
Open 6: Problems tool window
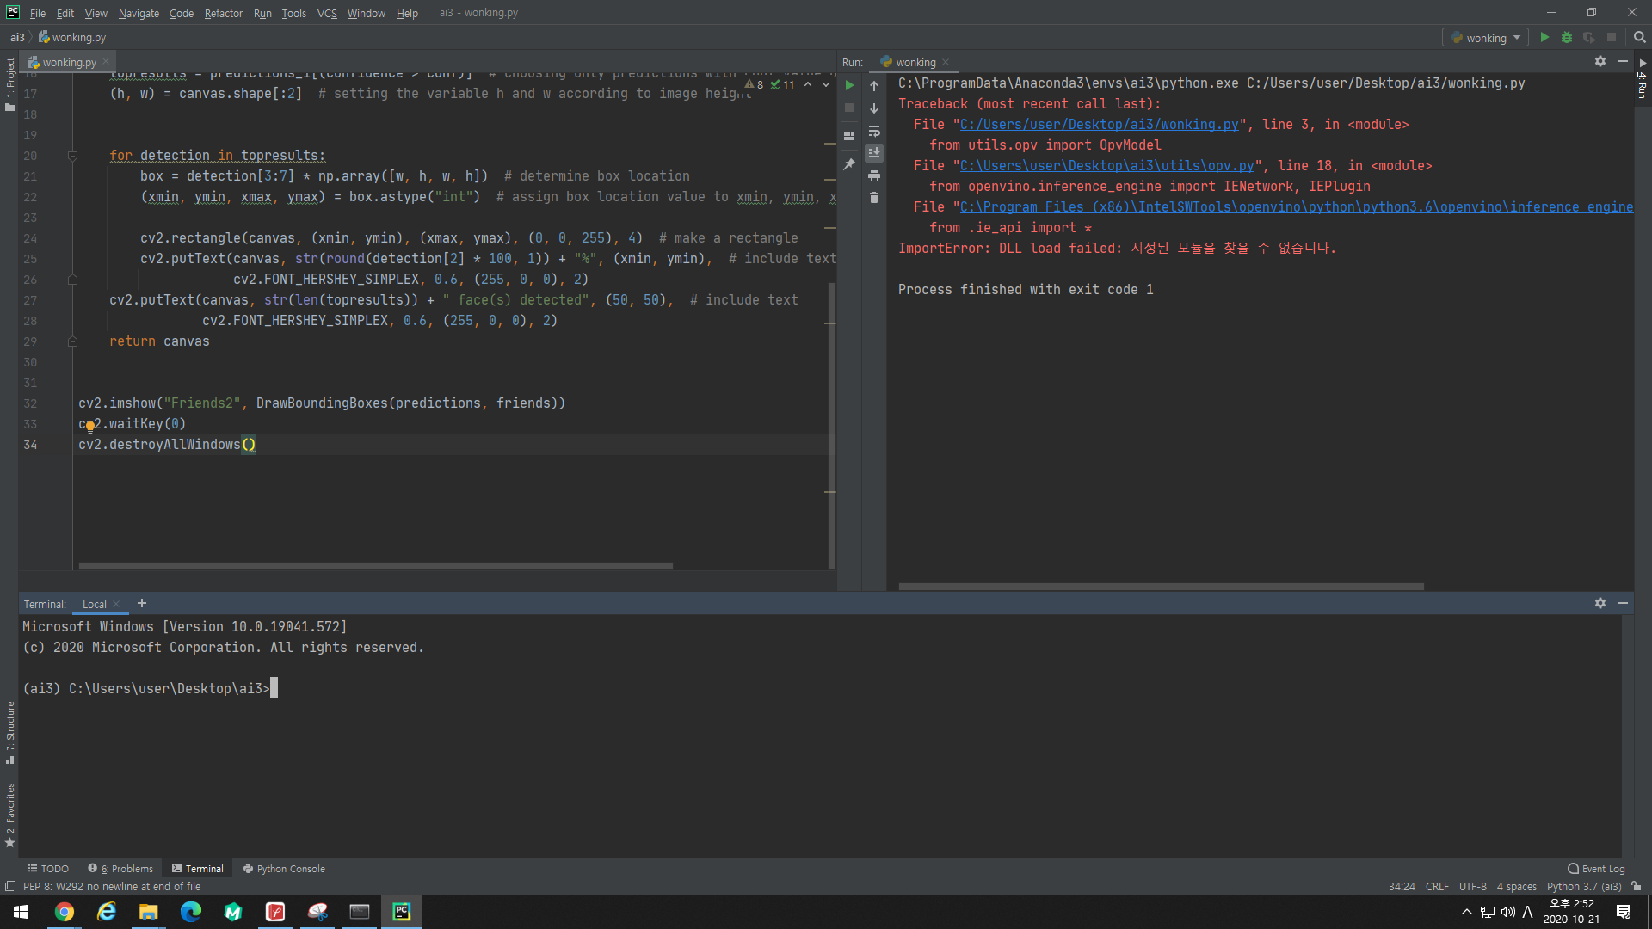click(120, 869)
